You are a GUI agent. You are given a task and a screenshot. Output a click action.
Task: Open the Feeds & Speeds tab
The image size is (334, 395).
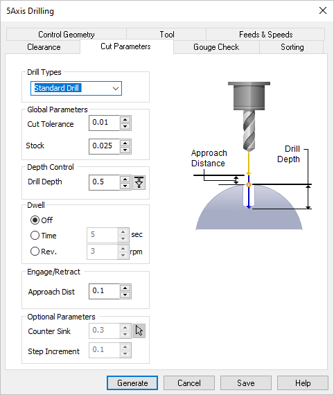[265, 35]
